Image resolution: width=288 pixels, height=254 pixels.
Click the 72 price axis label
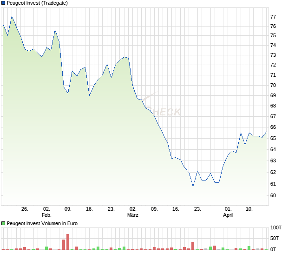click(273, 65)
